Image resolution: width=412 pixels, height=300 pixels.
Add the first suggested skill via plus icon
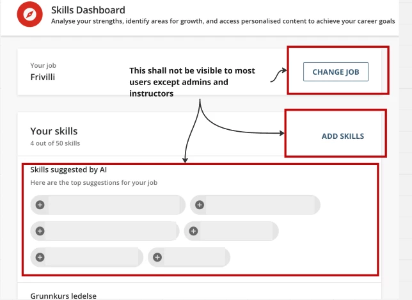40,205
